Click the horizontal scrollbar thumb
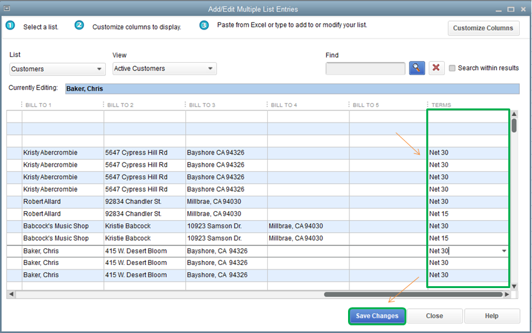The height and width of the screenshot is (333, 532). [413, 295]
